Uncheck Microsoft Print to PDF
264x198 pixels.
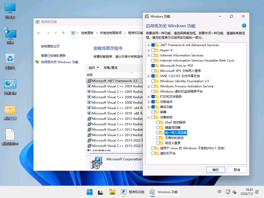point(153,66)
